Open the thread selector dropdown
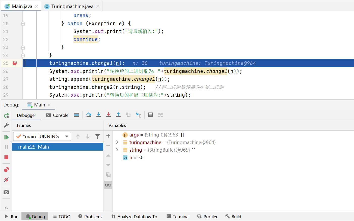This screenshot has width=354, height=221. coord(42,136)
